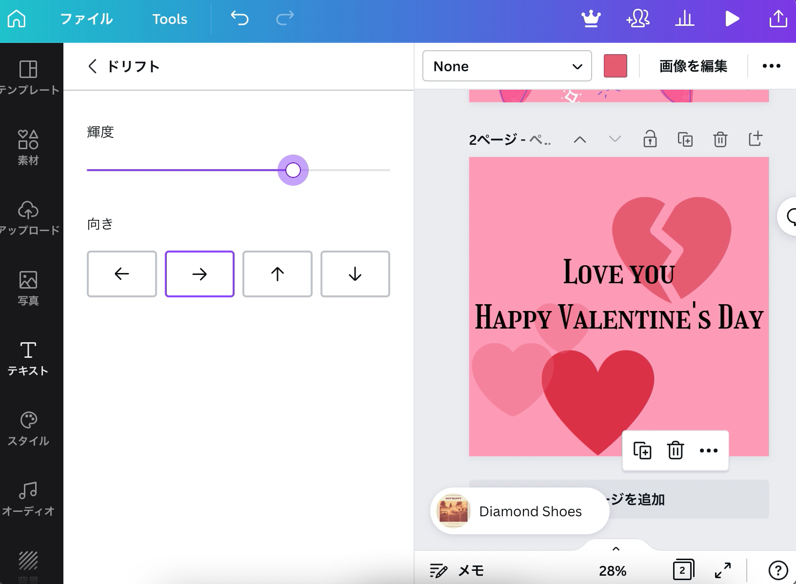The image size is (796, 584).
Task: Open the toolbar more options ellipsis
Action: (x=771, y=66)
